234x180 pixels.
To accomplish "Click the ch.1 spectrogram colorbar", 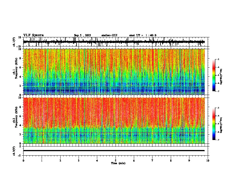I will point(214,75).
